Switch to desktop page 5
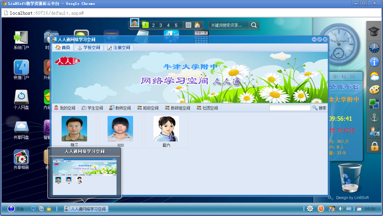383x216 pixels. tap(176, 25)
